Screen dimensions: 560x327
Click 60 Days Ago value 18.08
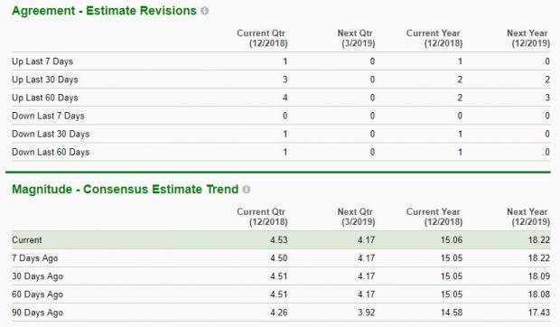click(539, 294)
